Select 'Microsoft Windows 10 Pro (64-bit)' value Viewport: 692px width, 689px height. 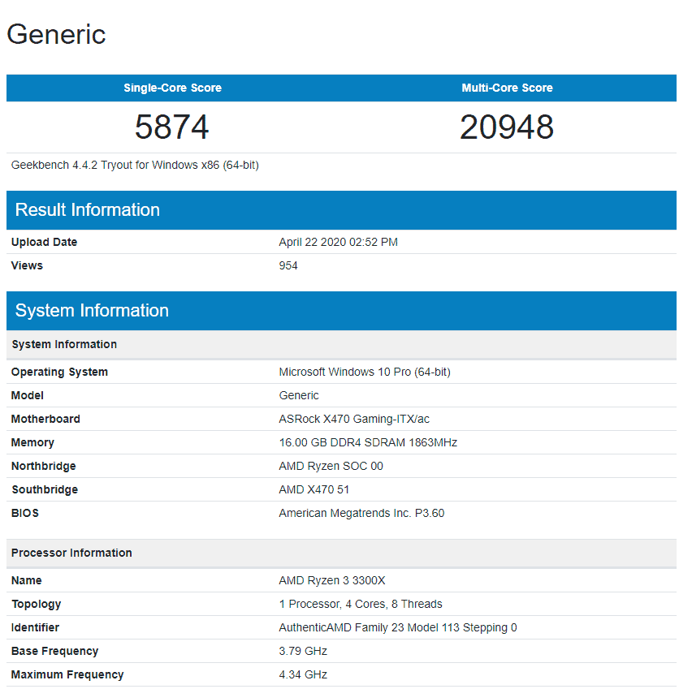tap(365, 372)
